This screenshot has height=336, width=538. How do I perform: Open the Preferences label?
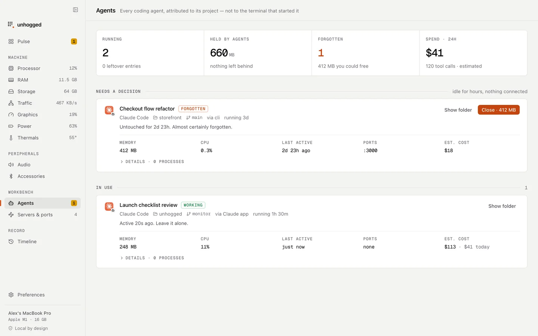point(31,295)
